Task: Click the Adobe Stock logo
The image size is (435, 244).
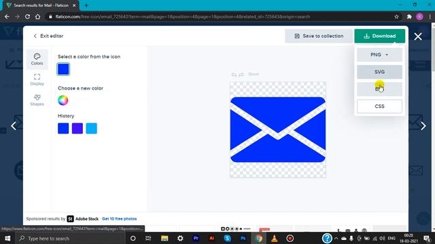Action: [x=83, y=219]
